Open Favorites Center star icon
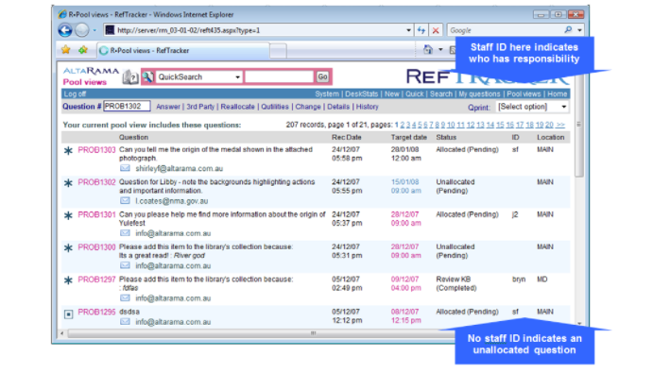This screenshot has width=670, height=373. point(66,50)
